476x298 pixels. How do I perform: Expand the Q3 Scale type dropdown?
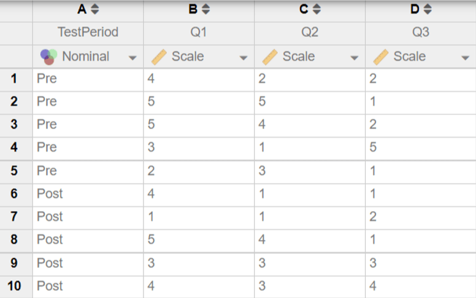(466, 58)
